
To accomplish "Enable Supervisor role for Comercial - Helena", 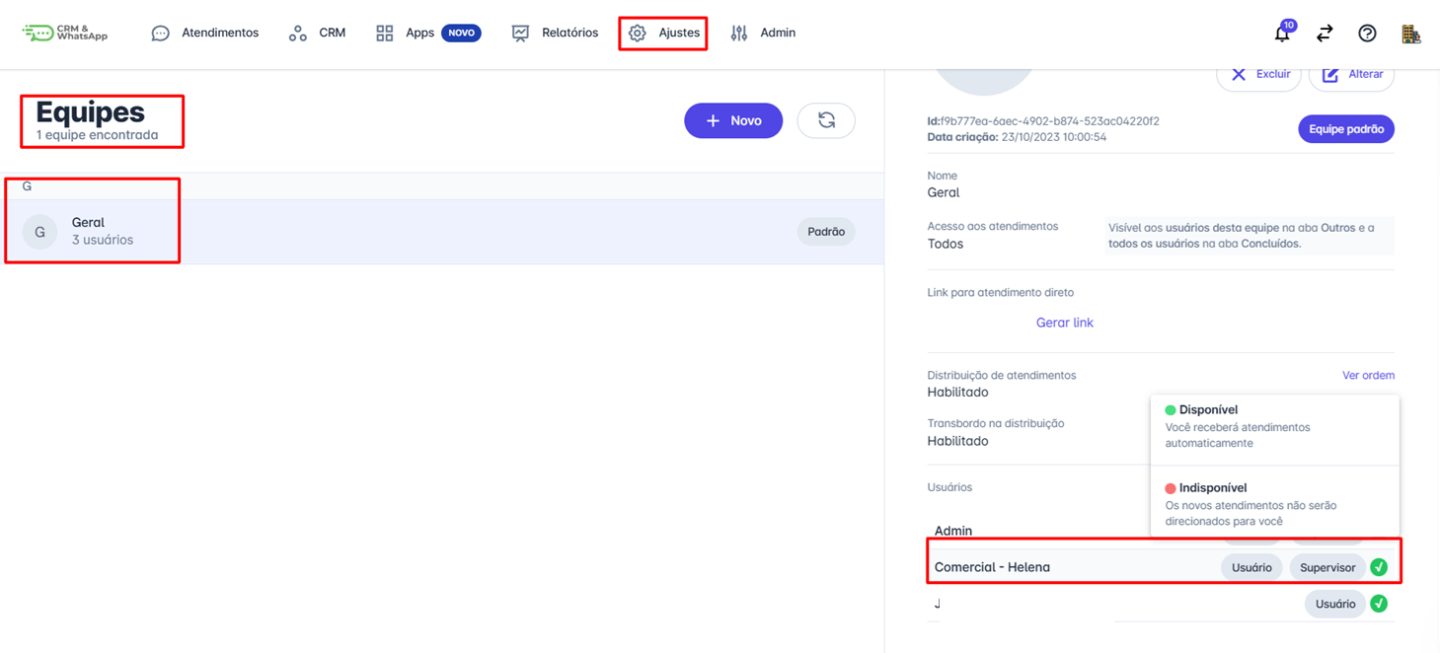I will tap(1326, 567).
